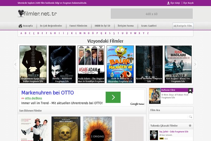Filter films by letter W
The height and width of the screenshot is (141, 211).
point(135,33)
